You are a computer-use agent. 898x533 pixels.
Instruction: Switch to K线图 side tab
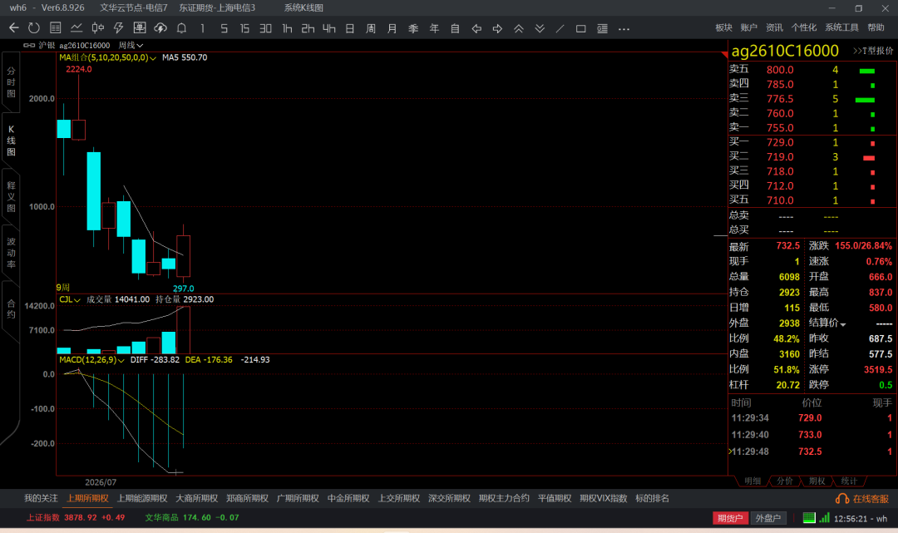tap(11, 141)
